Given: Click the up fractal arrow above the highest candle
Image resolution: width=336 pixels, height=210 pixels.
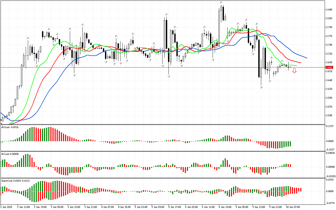Looking at the screenshot, I should tap(221, 2).
